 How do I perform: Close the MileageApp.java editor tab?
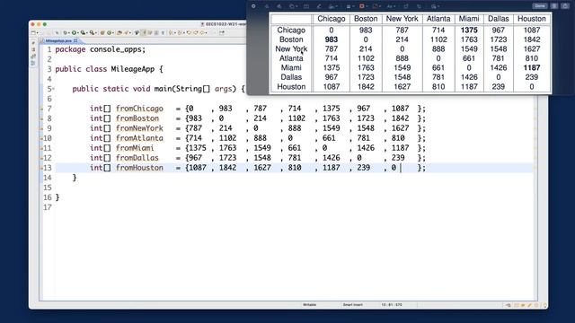click(x=75, y=40)
